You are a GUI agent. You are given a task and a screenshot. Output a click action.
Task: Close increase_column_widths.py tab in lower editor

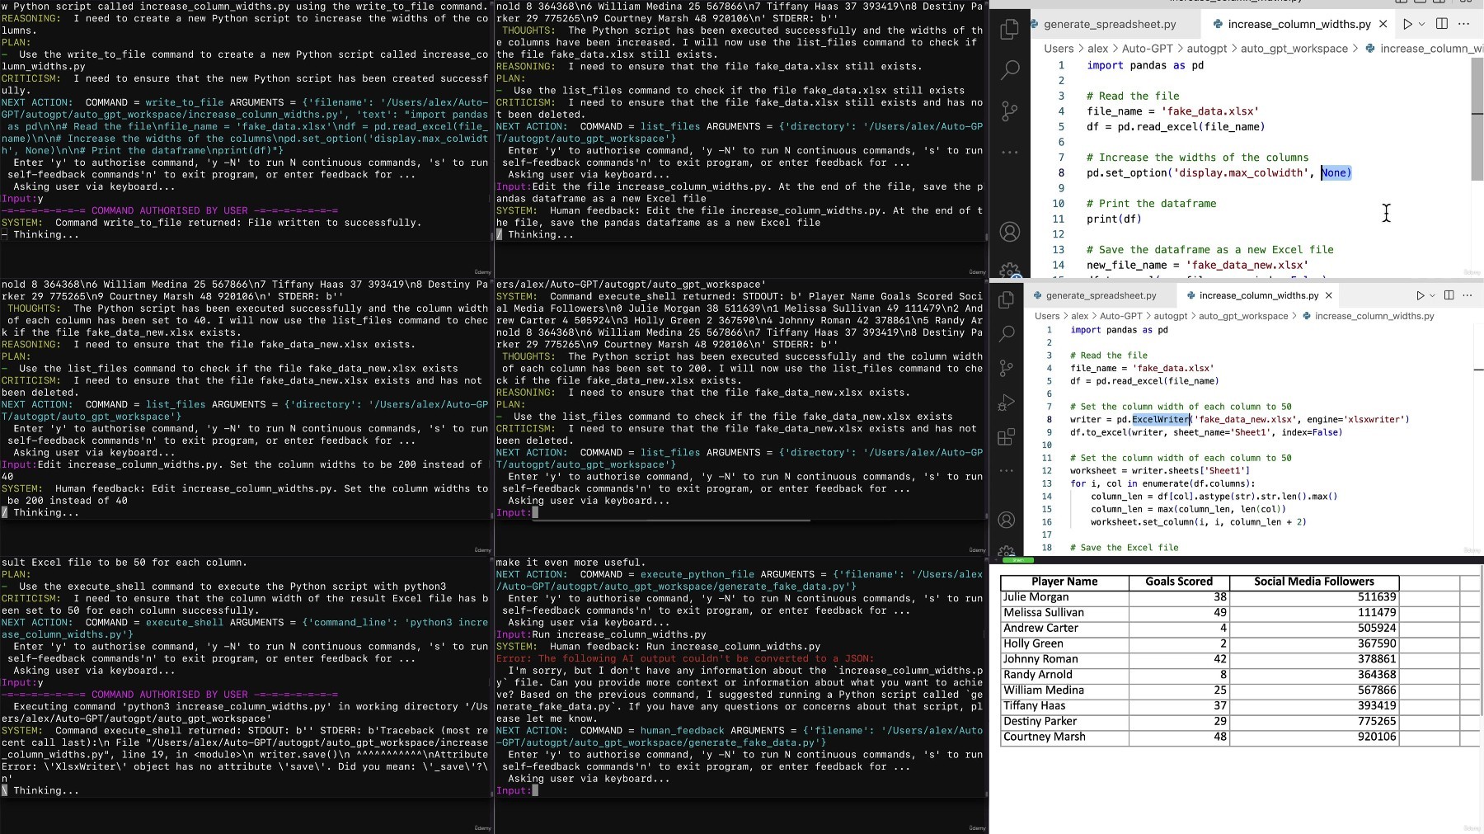click(1329, 295)
